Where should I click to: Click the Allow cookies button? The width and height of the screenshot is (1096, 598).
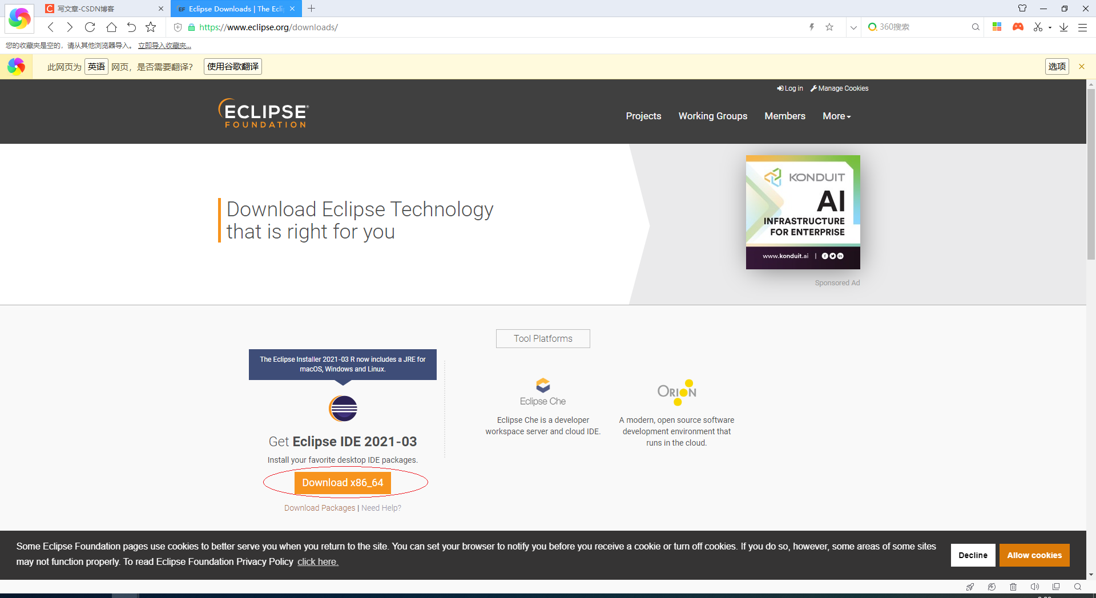[1034, 555]
